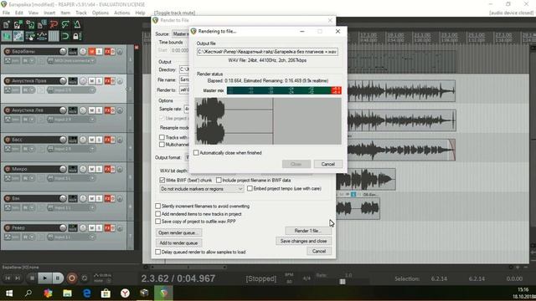This screenshot has height=301, width=536.
Task: Click Save changes and close
Action: point(303,241)
